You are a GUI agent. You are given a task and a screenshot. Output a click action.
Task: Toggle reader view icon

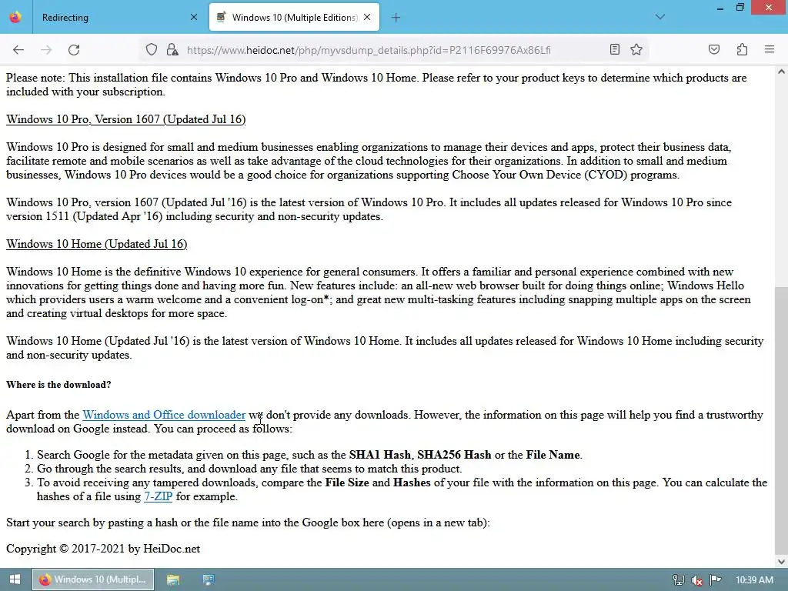pyautogui.click(x=615, y=49)
